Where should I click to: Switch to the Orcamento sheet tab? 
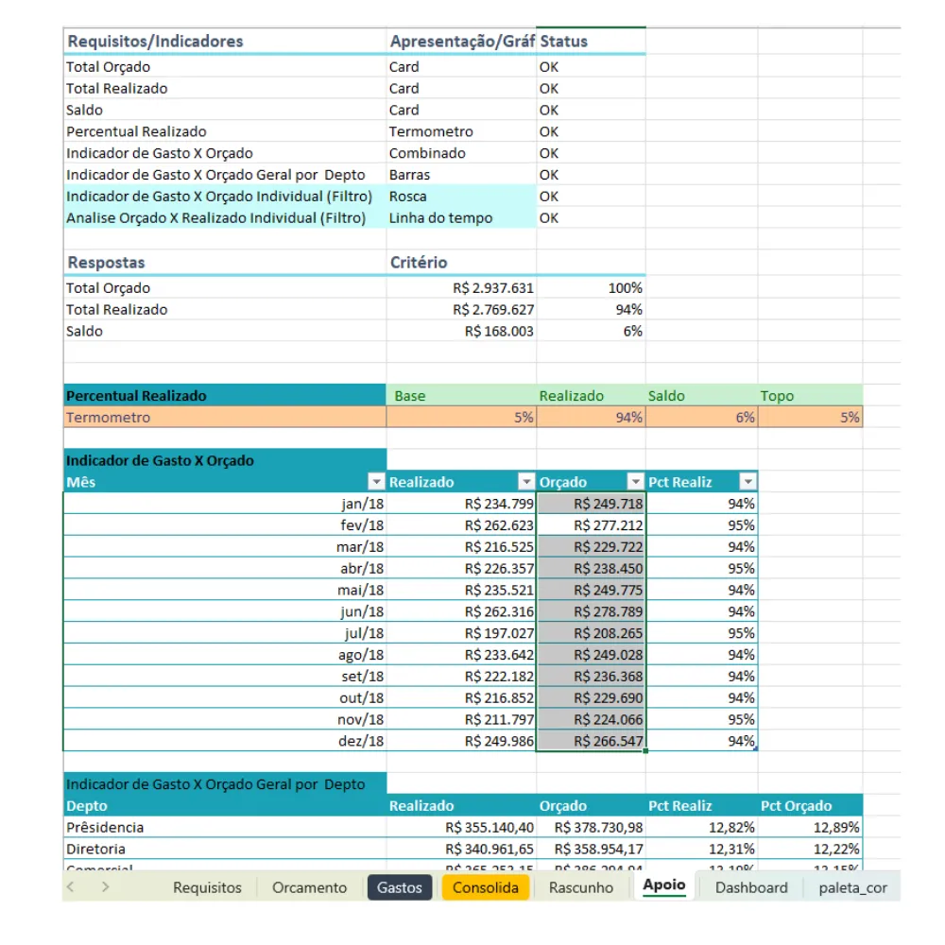coord(309,887)
